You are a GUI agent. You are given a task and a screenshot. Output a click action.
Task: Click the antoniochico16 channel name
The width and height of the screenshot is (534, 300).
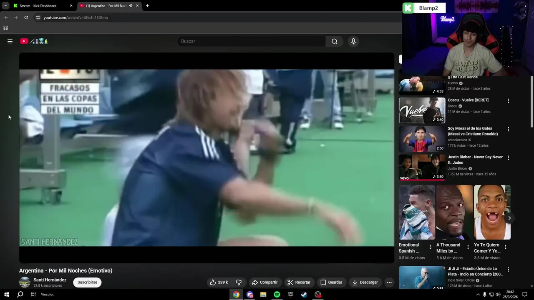pos(459,140)
